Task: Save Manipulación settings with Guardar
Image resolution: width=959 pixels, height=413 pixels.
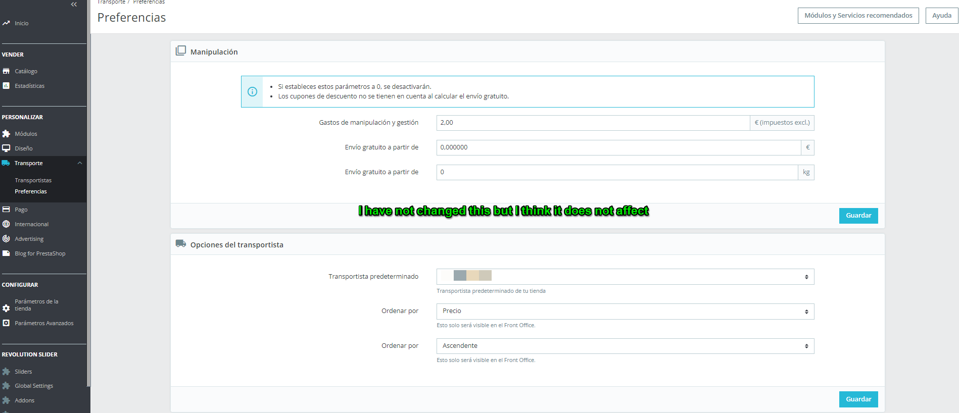Action: [858, 216]
